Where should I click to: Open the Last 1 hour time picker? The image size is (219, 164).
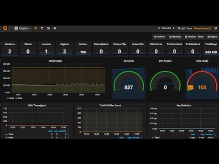tap(185, 28)
